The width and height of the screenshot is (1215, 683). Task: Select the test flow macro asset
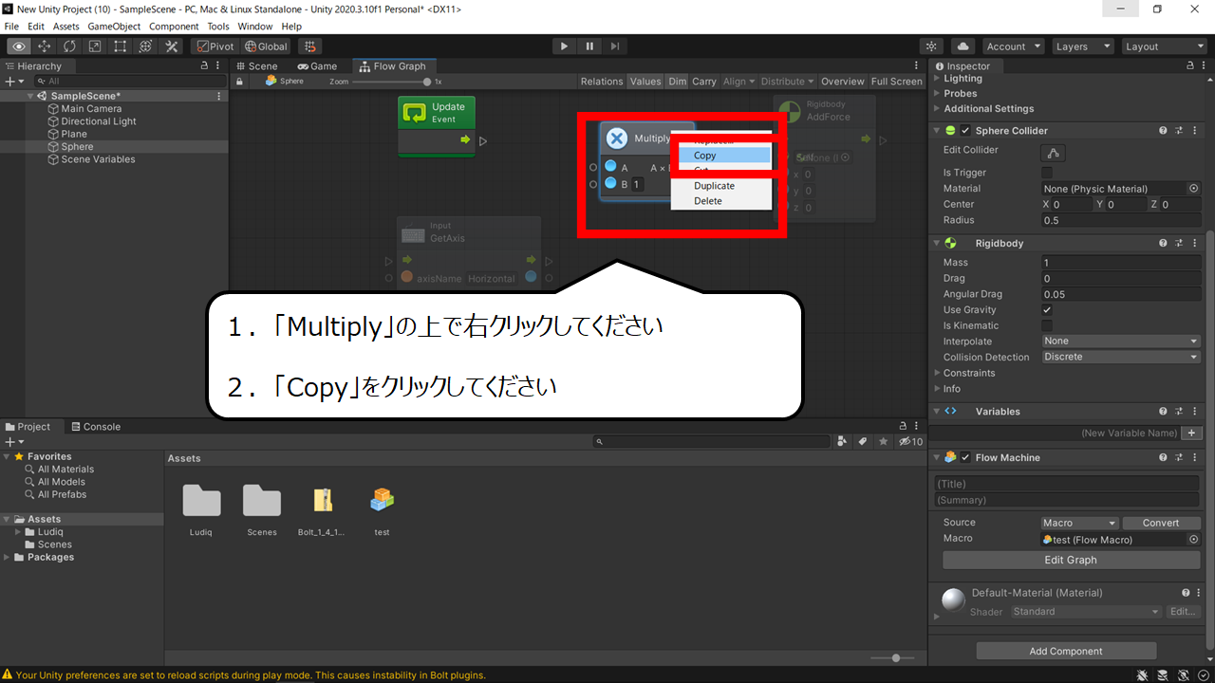(x=382, y=500)
